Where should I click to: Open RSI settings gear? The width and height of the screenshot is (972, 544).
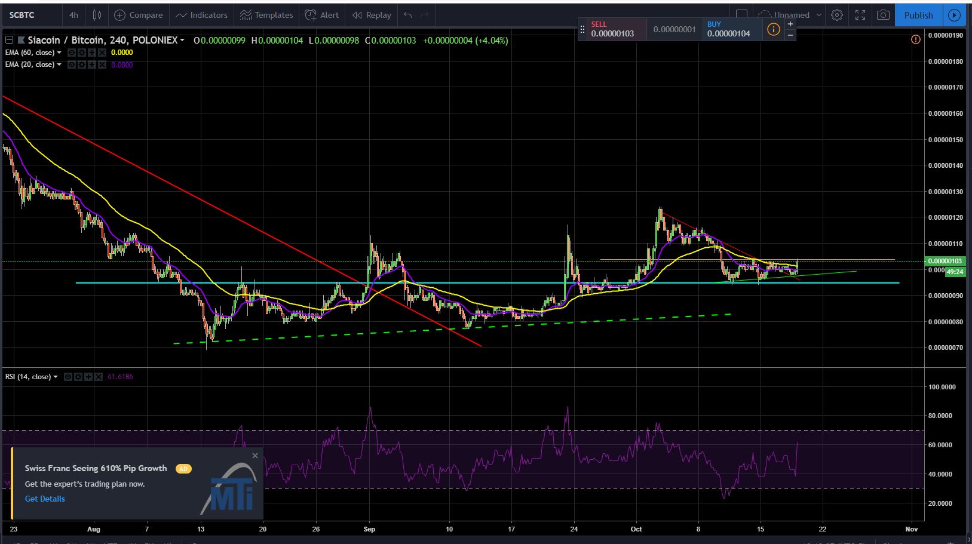[78, 377]
